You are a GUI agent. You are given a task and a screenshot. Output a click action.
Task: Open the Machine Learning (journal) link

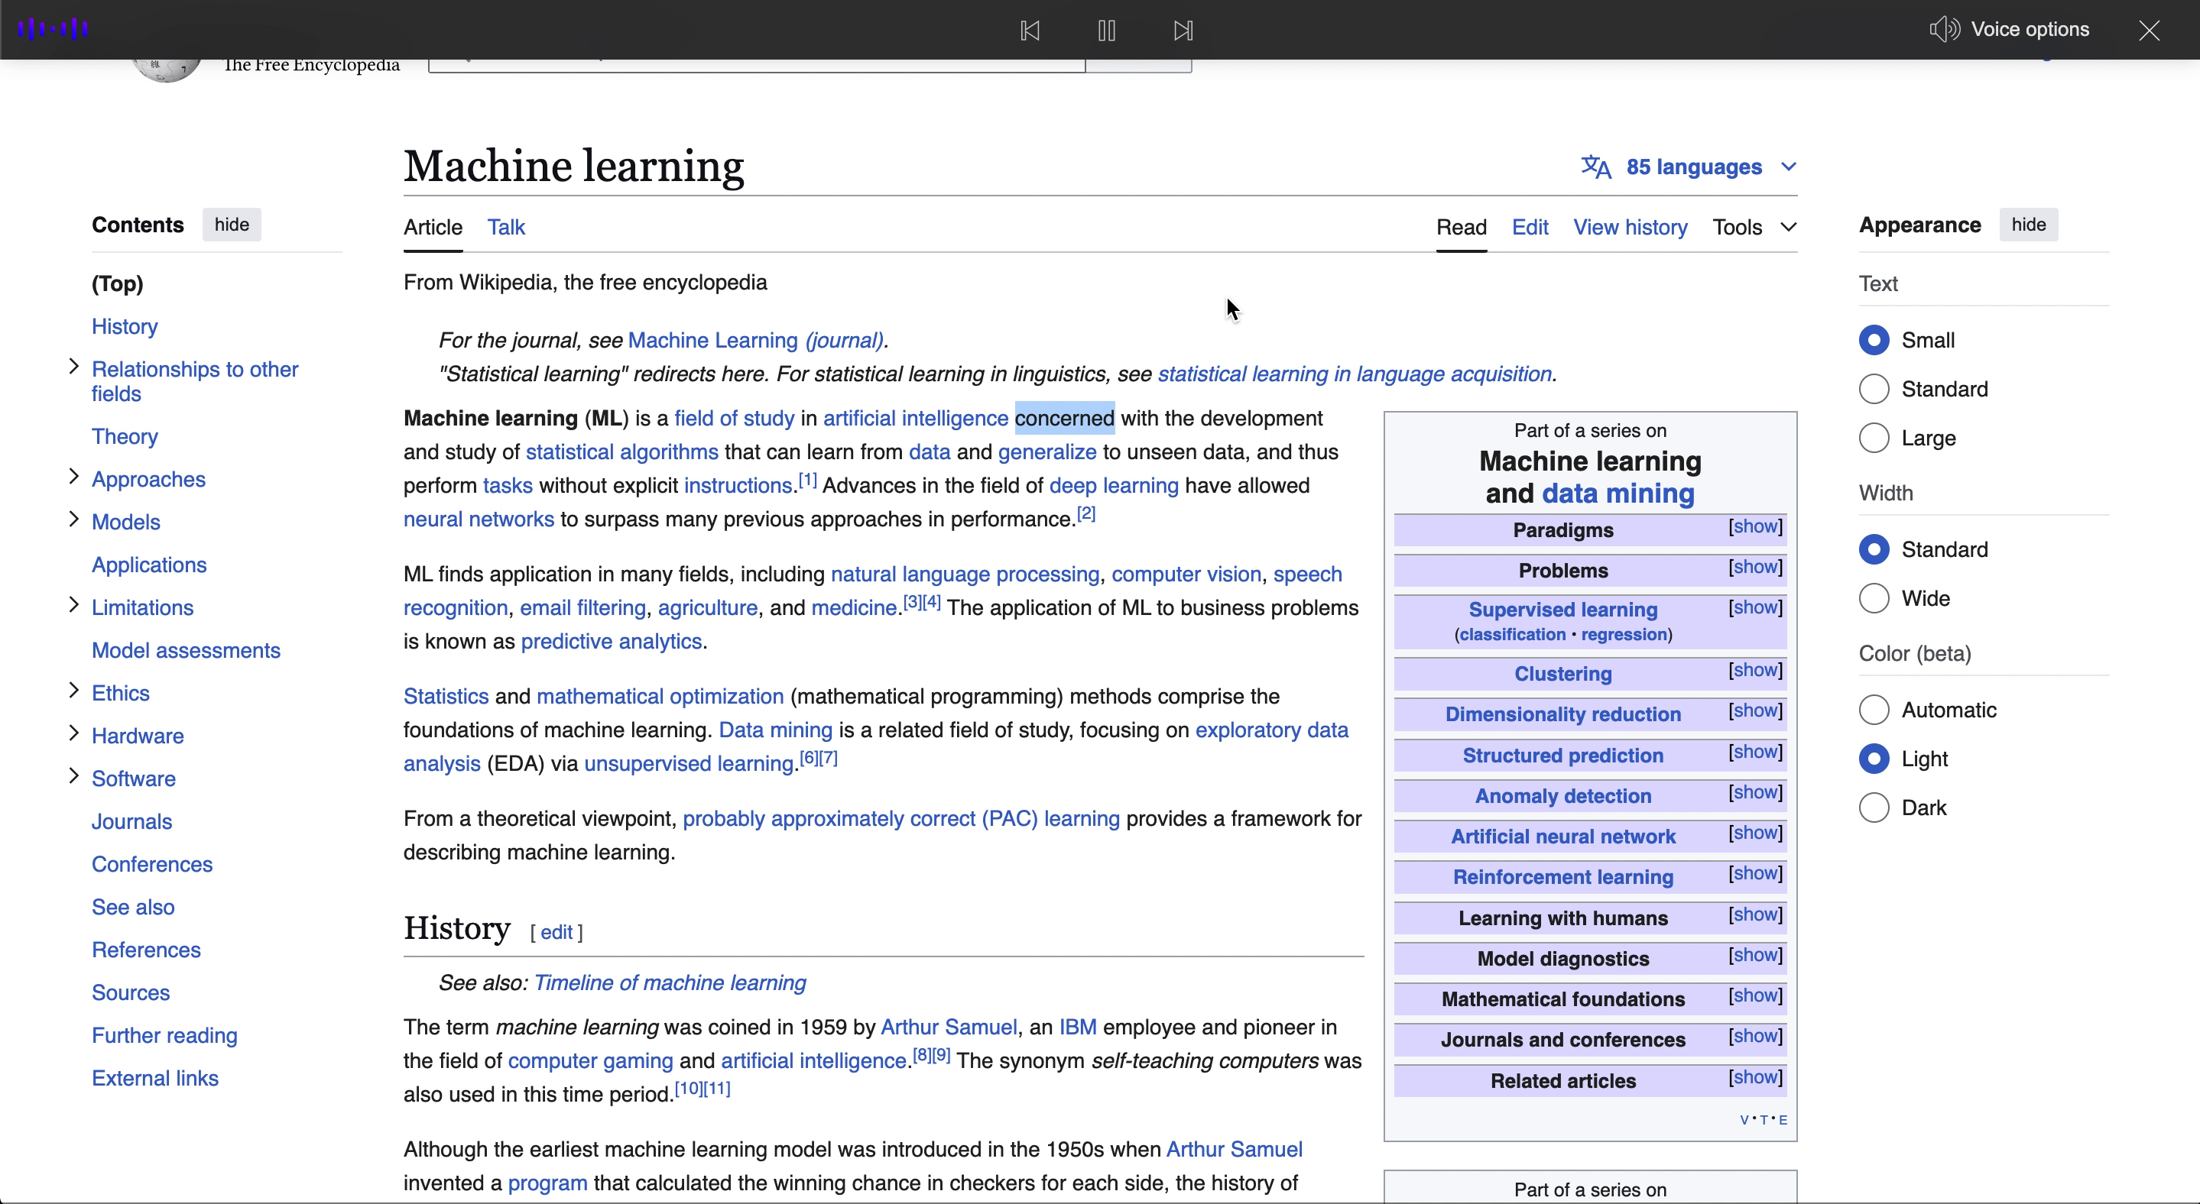click(755, 341)
